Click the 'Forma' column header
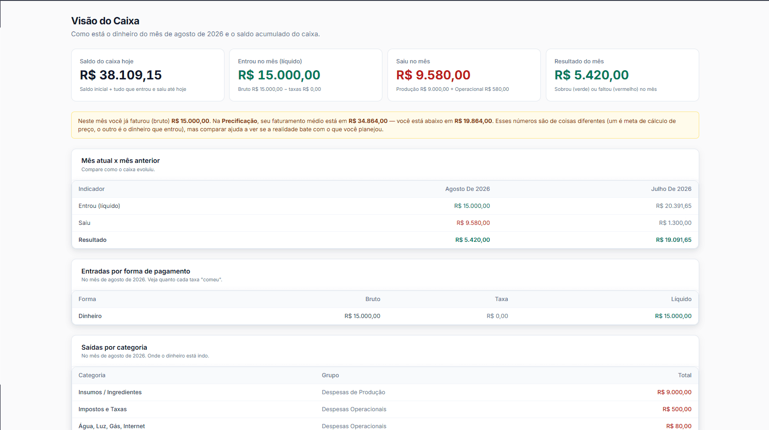 [87, 299]
